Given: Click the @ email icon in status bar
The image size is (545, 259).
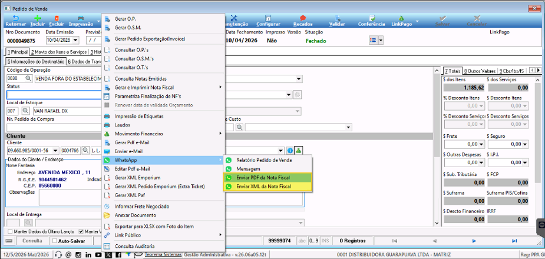Looking at the screenshot, I should 68,255.
